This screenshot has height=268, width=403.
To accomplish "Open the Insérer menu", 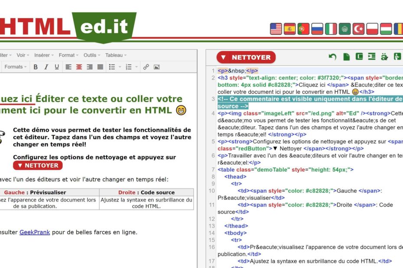I will pos(44,55).
